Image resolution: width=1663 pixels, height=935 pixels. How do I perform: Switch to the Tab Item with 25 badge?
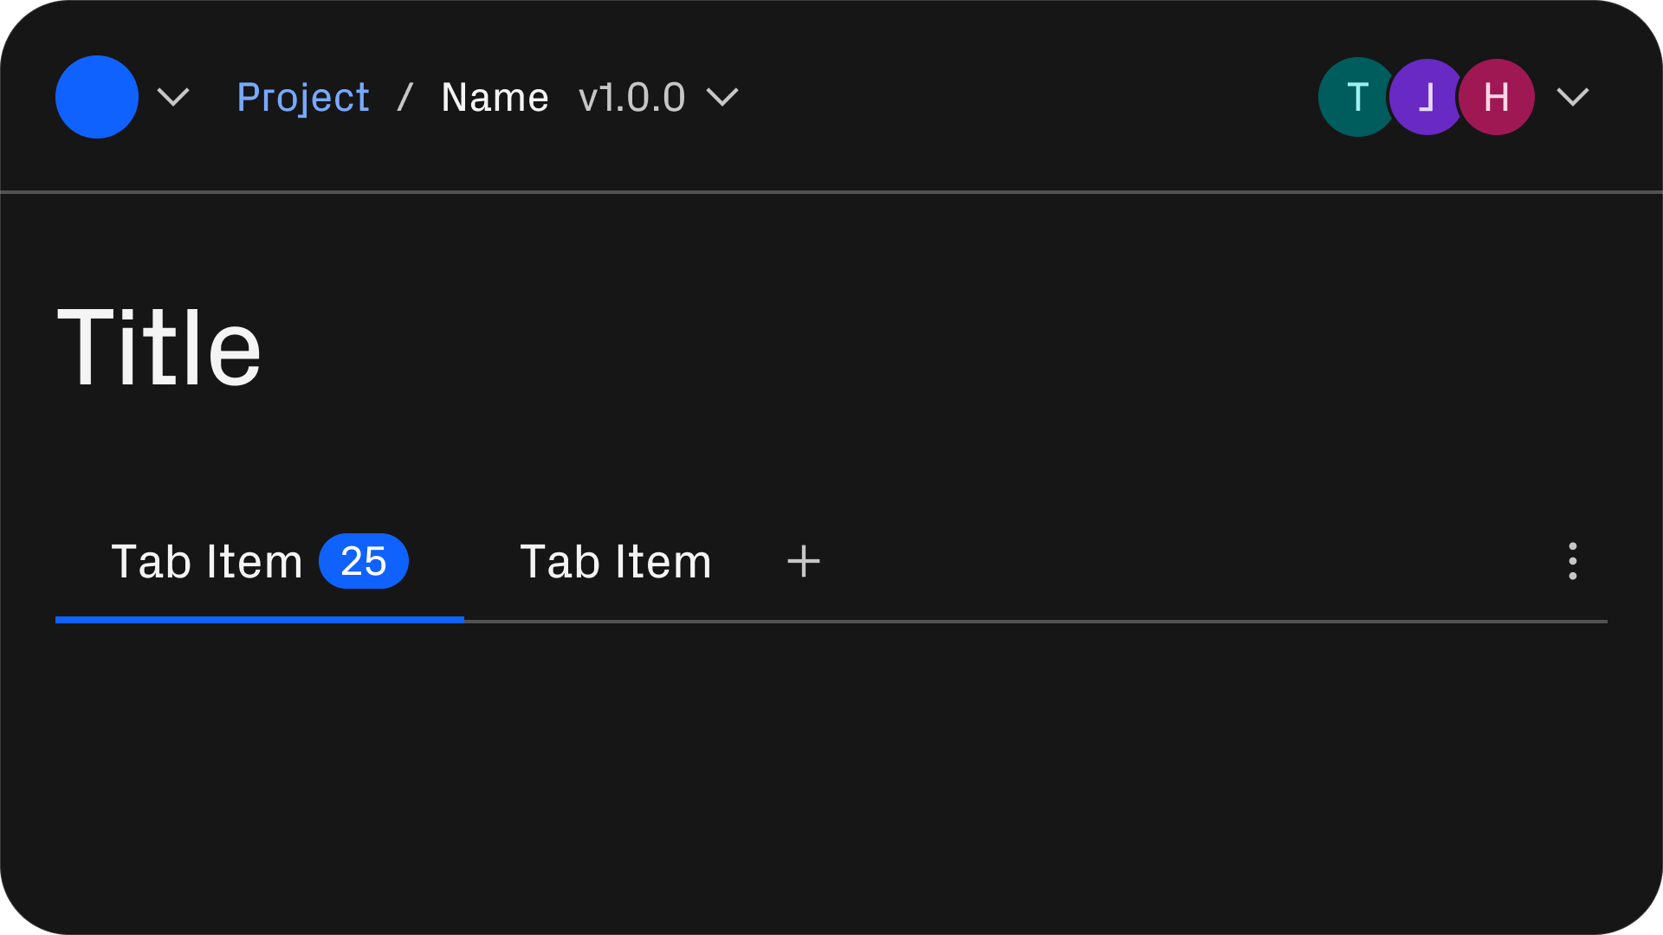(260, 562)
